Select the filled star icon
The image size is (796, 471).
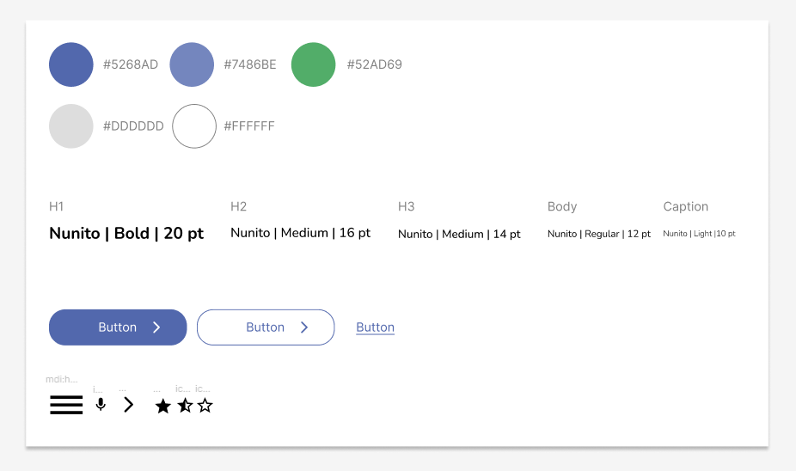(x=162, y=406)
